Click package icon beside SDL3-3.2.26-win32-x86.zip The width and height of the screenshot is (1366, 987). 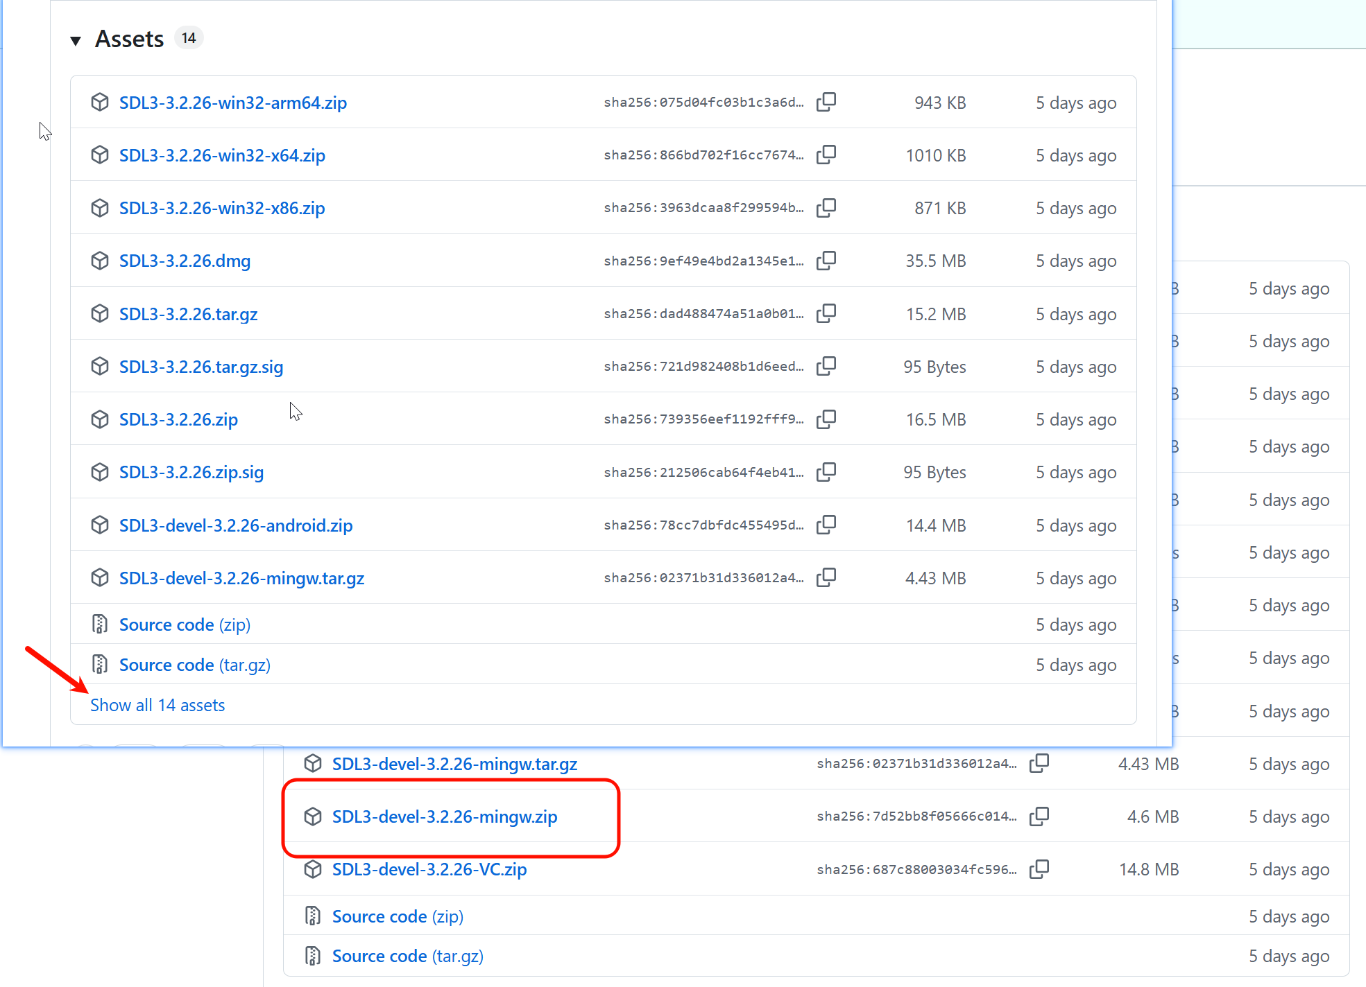tap(100, 208)
